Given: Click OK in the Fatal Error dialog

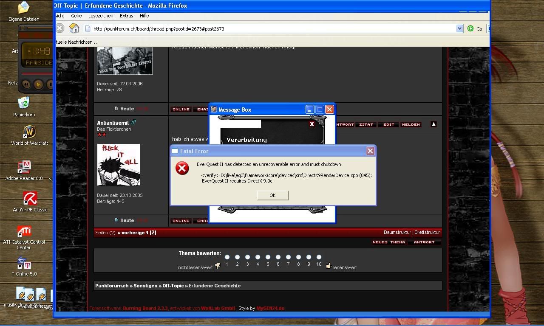Looking at the screenshot, I should [x=272, y=195].
